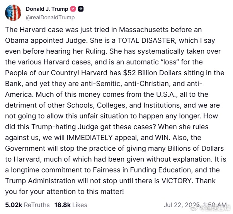This screenshot has width=233, height=214.
Task: Open the flag-painted profile avatar
Action: click(13, 13)
